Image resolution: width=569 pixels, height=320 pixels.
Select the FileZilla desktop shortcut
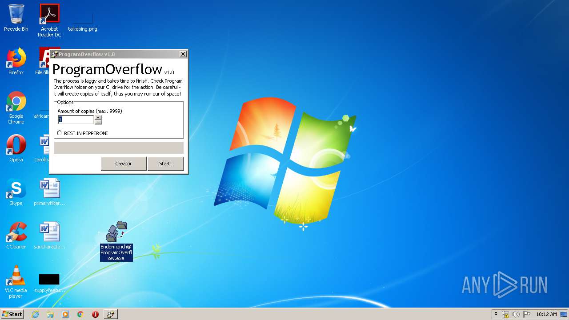(x=43, y=62)
